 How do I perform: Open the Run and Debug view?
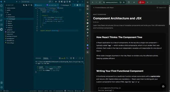2,20
